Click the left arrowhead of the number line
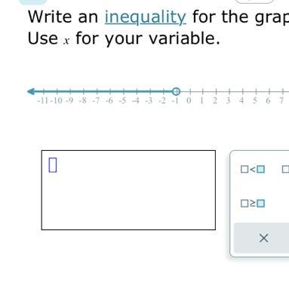The image size is (289, 289). (x=31, y=91)
